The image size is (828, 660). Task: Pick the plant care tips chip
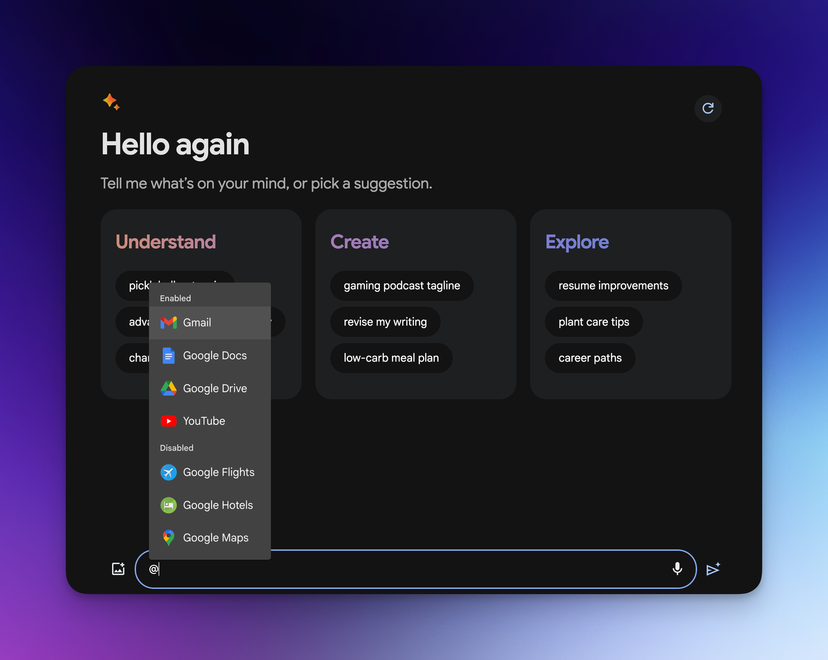point(594,322)
